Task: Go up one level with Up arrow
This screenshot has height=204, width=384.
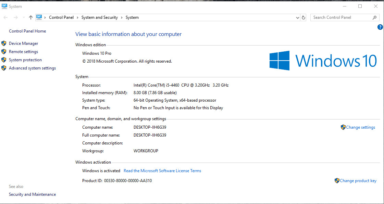Action: click(x=30, y=17)
